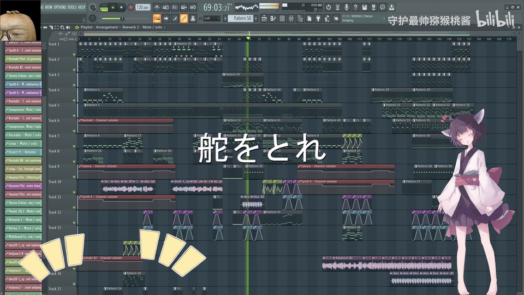Select Insert 9 - Volume clip in picker
The width and height of the screenshot is (524, 295).
point(23,152)
